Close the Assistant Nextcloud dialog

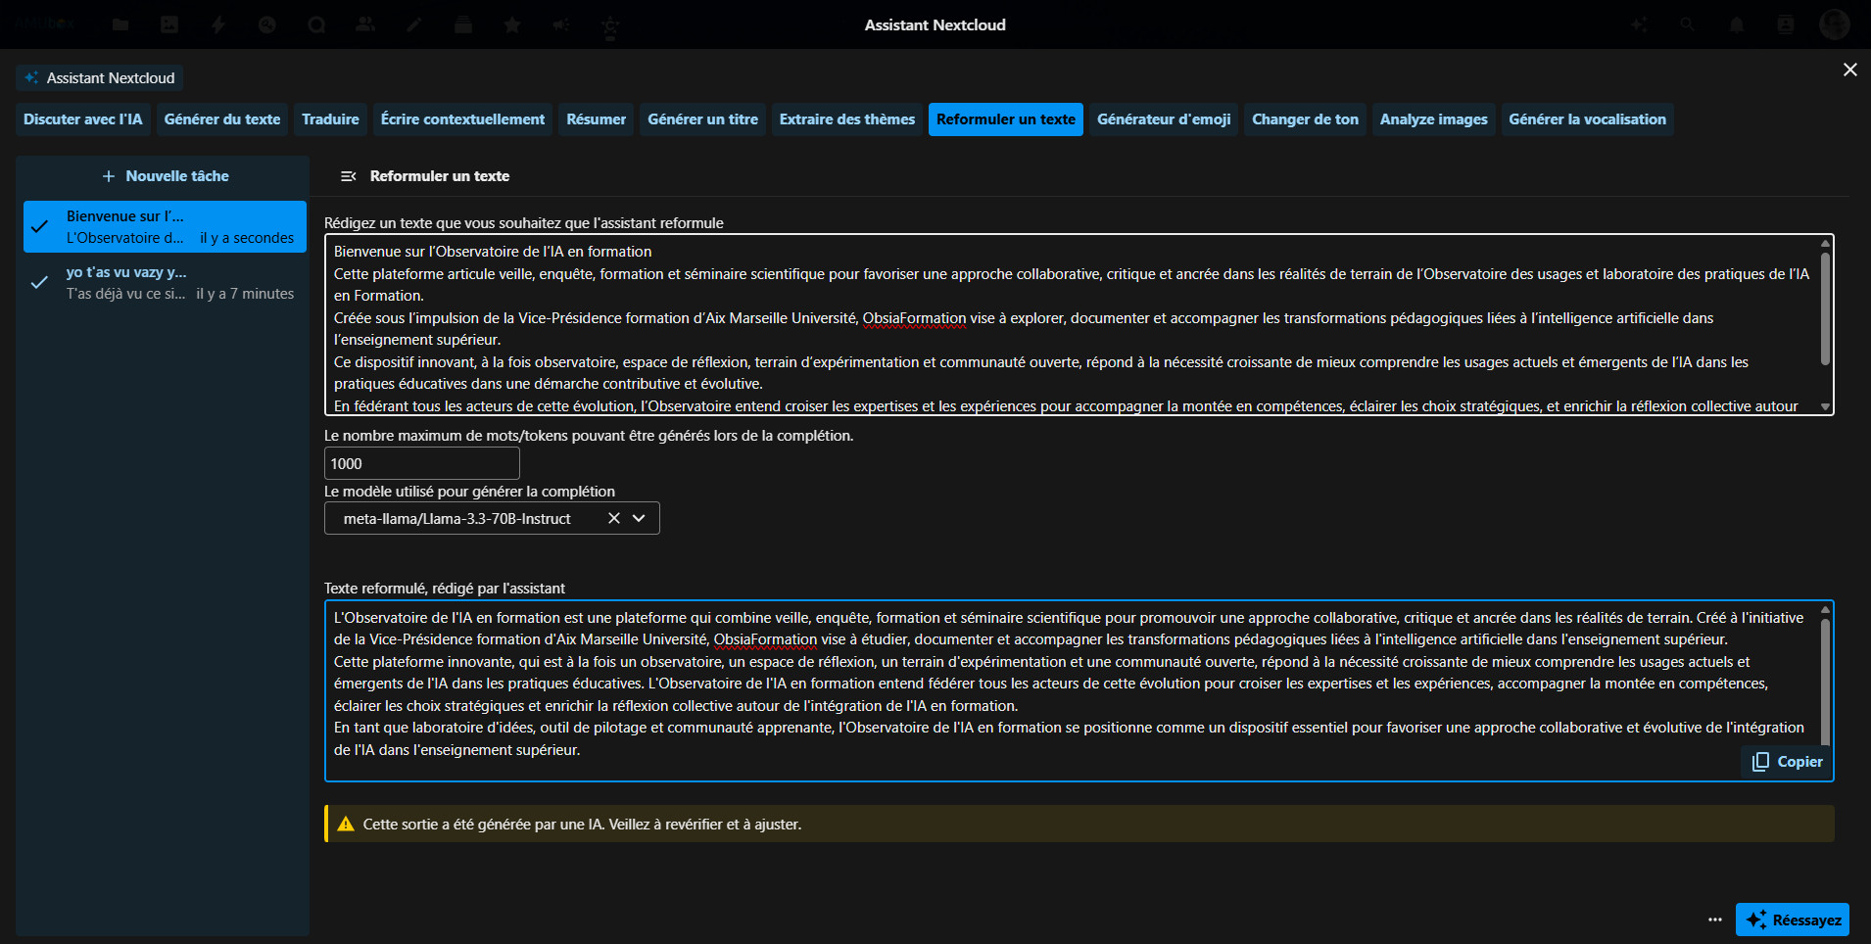1849,70
